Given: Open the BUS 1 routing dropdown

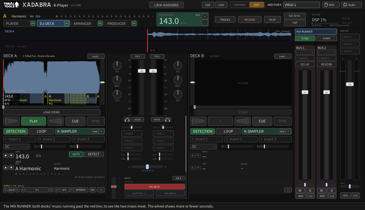Looking at the screenshot, I should (305, 52).
